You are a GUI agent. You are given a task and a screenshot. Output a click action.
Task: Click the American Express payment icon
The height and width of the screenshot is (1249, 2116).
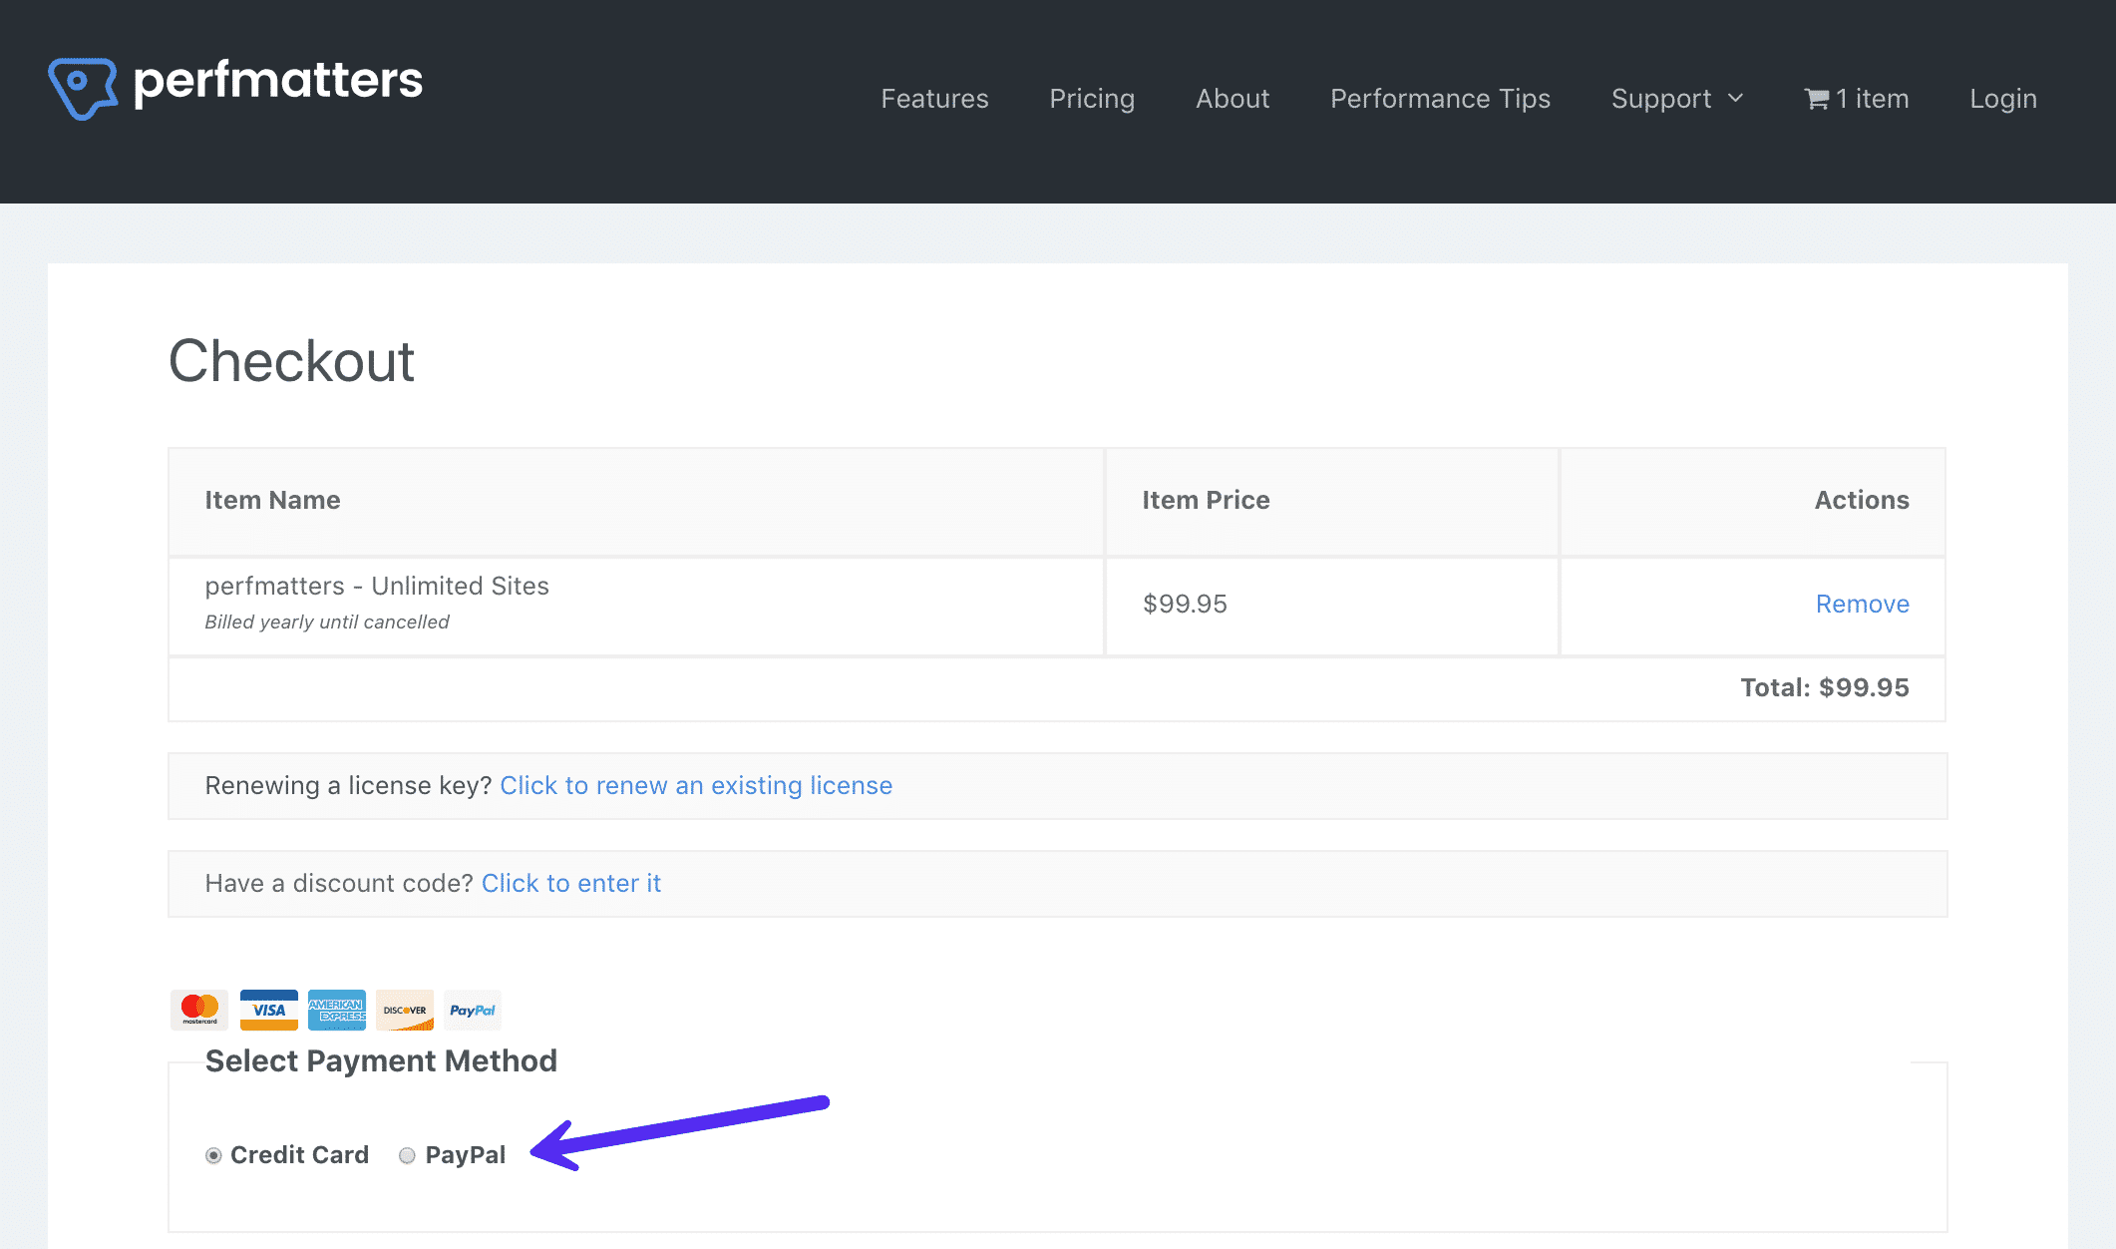pyautogui.click(x=336, y=1012)
